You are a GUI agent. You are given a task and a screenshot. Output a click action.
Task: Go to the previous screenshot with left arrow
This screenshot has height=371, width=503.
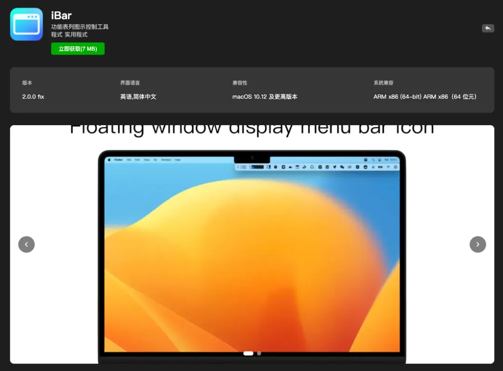26,244
